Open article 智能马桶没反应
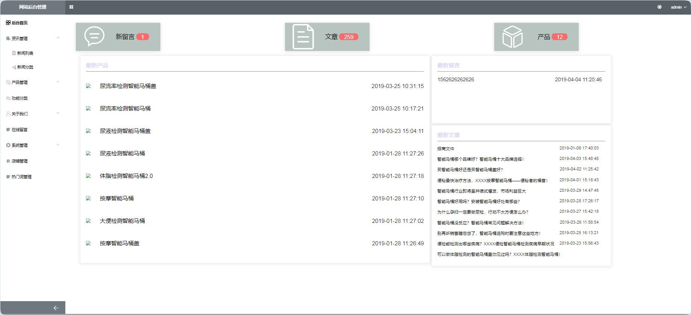691x315 pixels. [480, 223]
